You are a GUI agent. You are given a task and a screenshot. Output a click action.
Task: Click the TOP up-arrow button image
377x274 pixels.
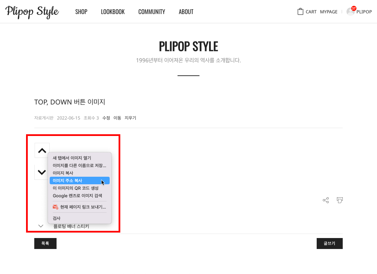tap(42, 150)
